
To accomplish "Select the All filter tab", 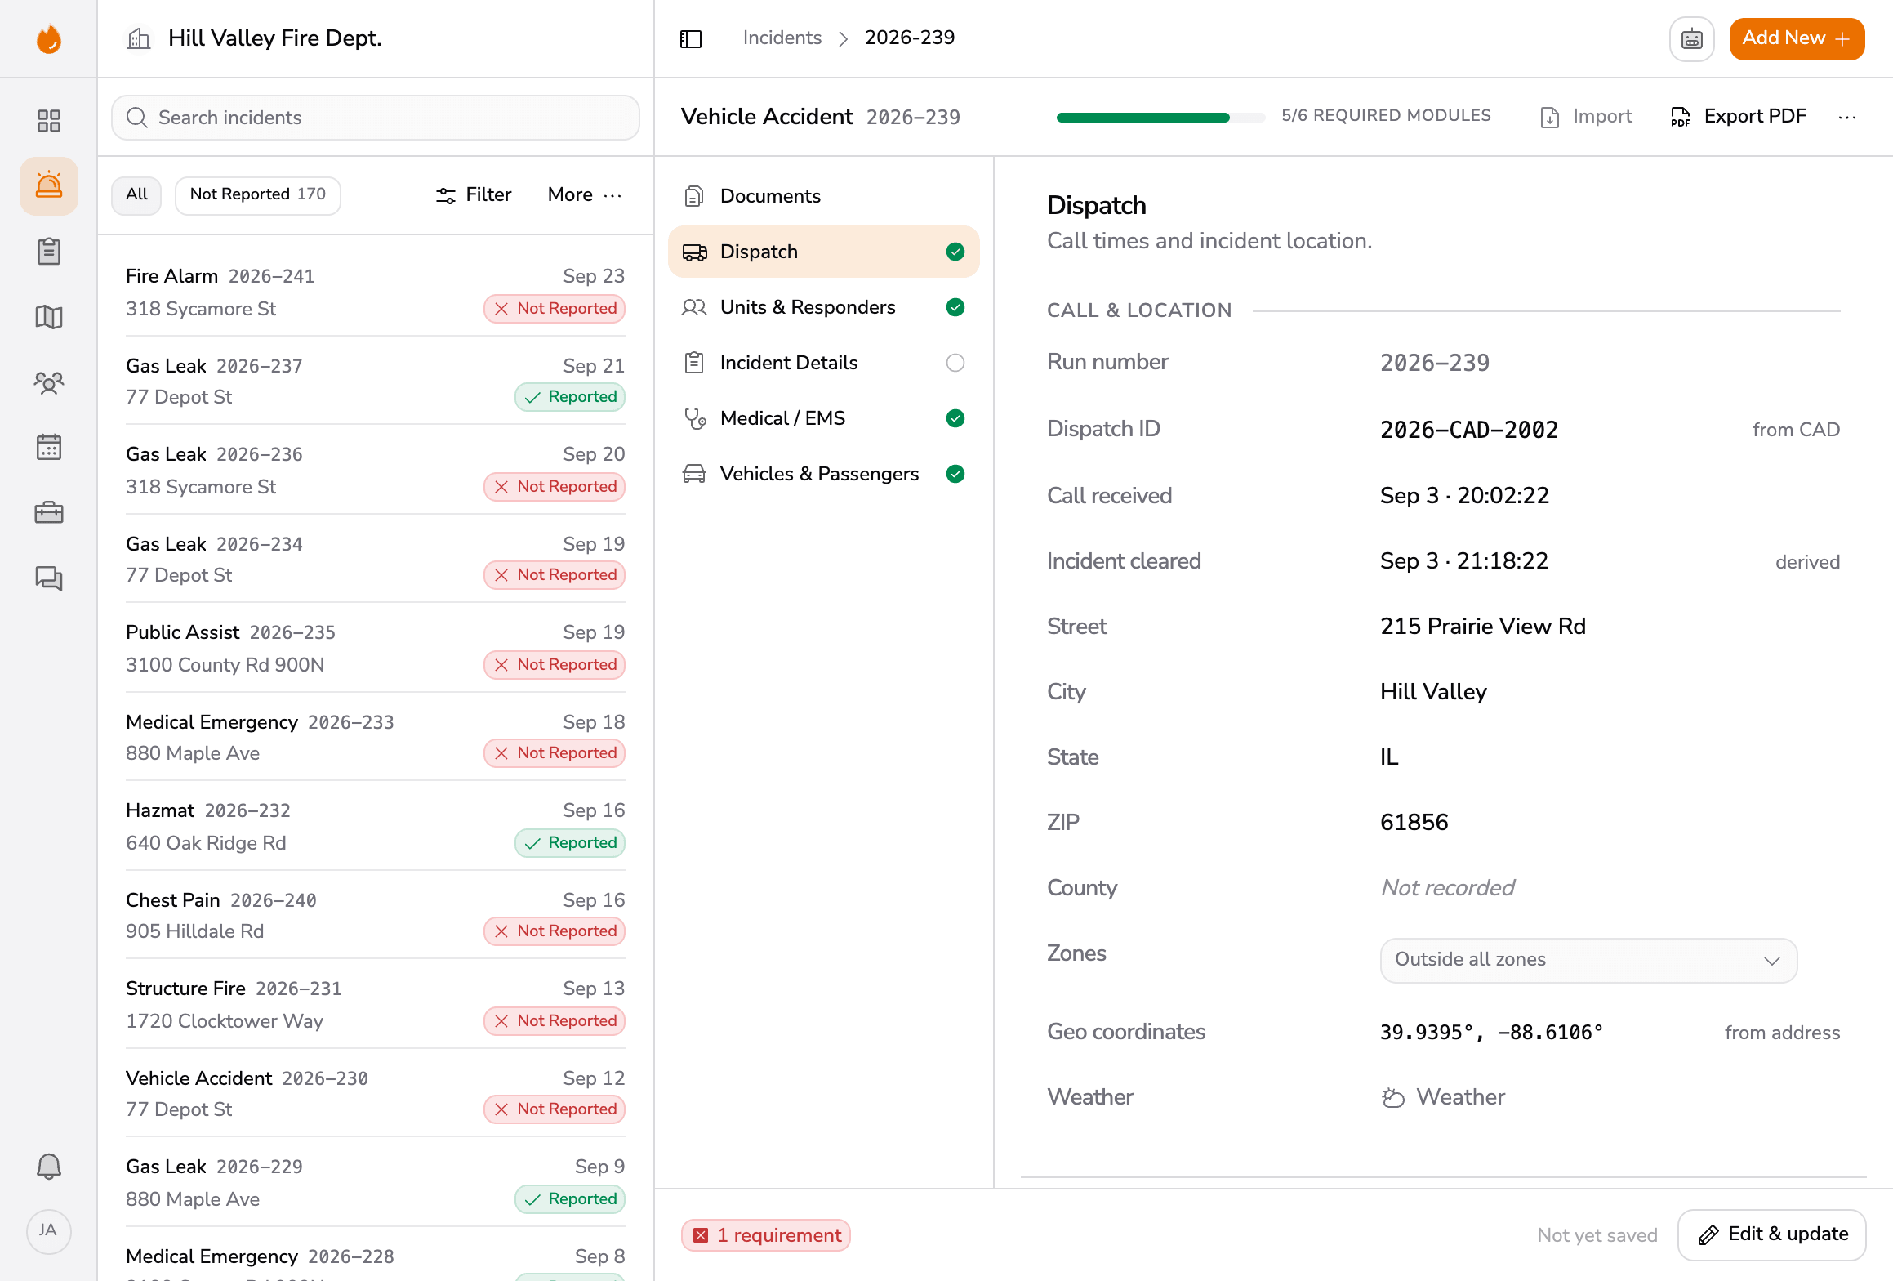I will (x=136, y=195).
